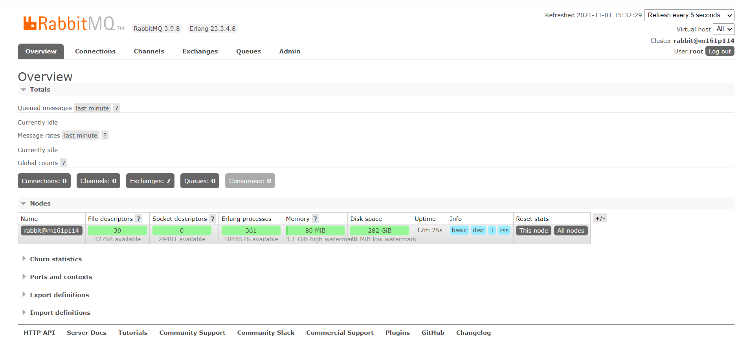Click cluster name rabbit@m161p114
The image size is (738, 347).
click(x=704, y=40)
